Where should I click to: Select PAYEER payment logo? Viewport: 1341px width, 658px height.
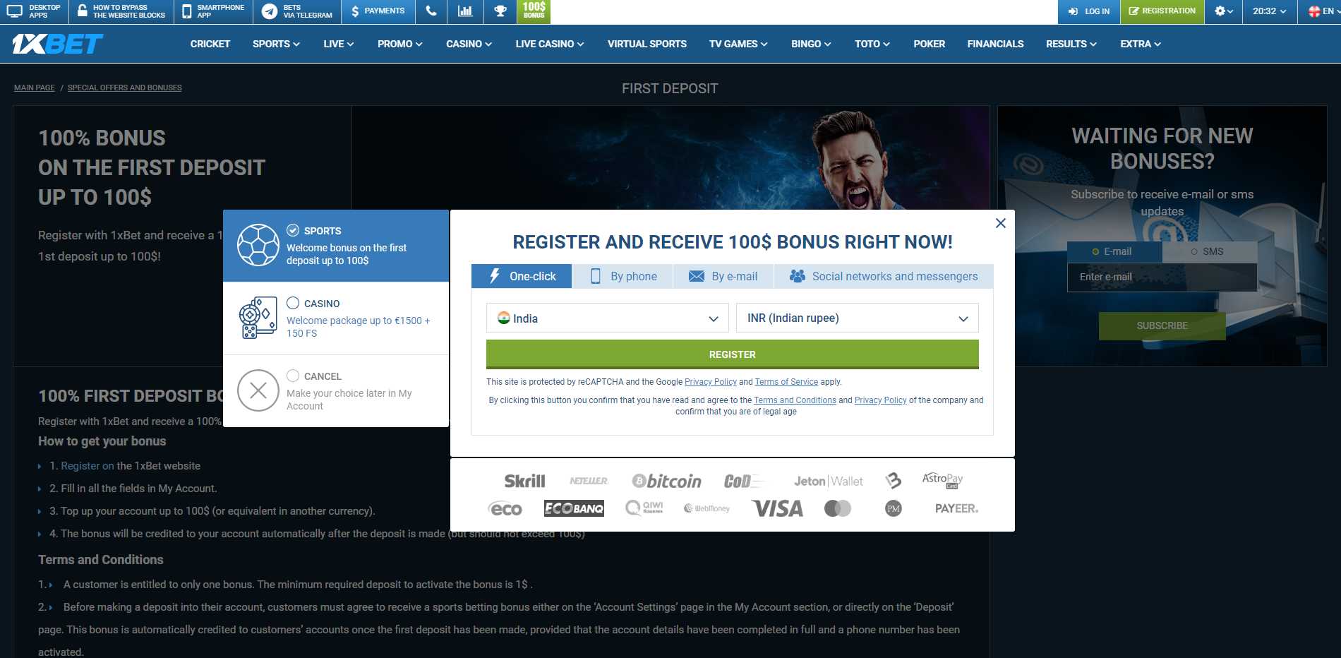pos(956,508)
